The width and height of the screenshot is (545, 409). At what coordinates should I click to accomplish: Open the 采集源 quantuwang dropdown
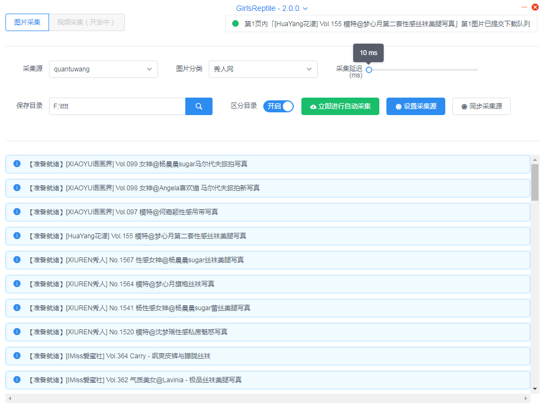click(x=104, y=69)
